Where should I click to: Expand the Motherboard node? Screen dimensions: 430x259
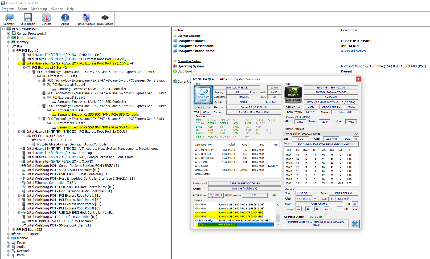(9, 38)
